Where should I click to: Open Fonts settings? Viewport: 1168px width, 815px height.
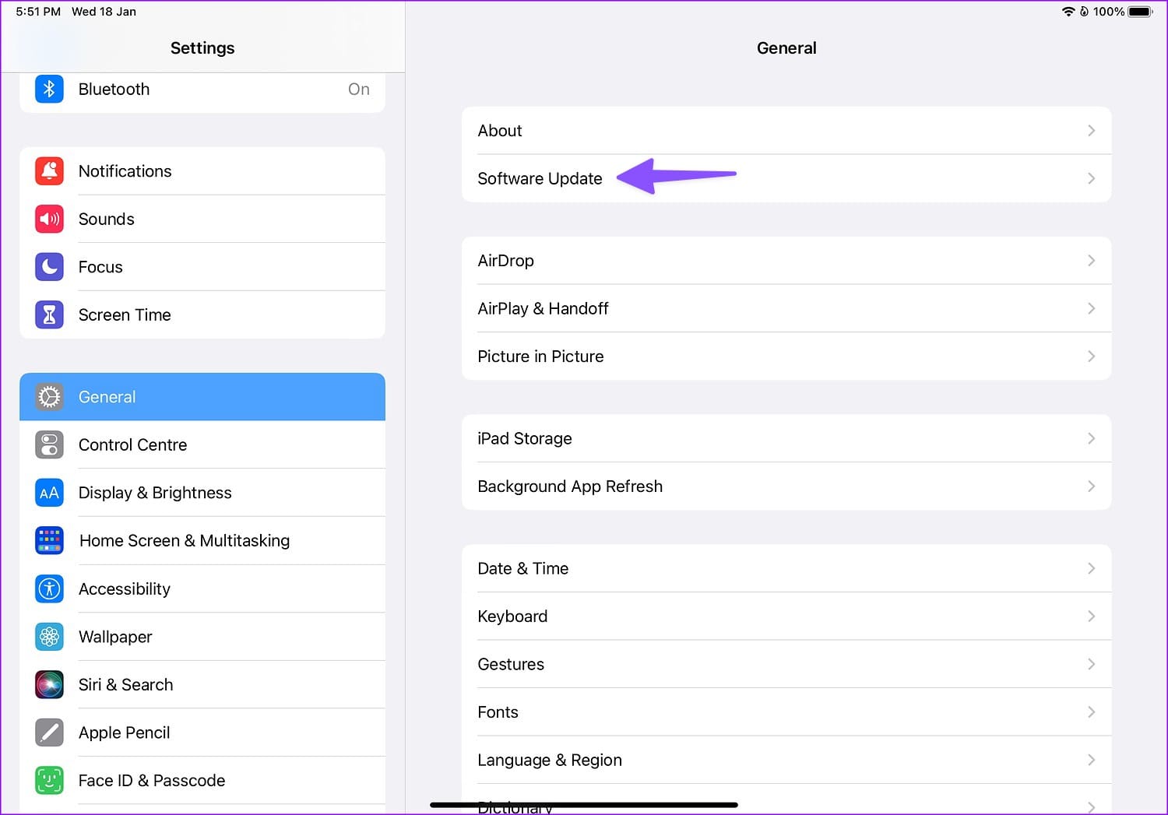[786, 712]
